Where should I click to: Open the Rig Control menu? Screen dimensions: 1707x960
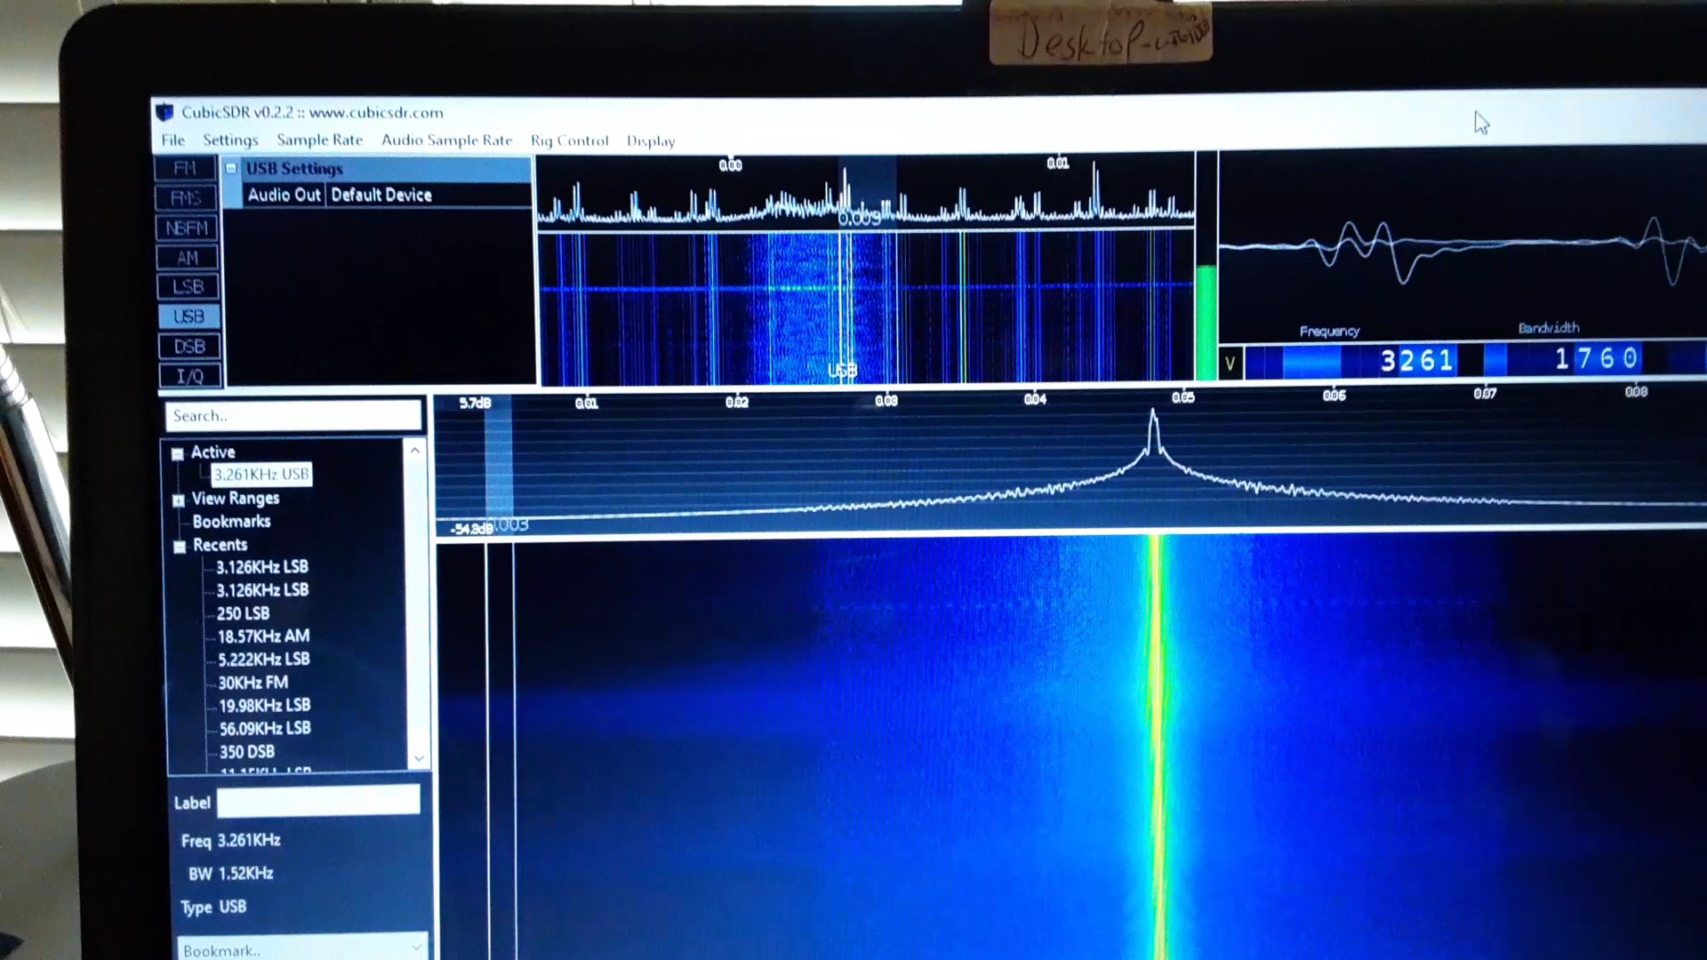coord(569,140)
